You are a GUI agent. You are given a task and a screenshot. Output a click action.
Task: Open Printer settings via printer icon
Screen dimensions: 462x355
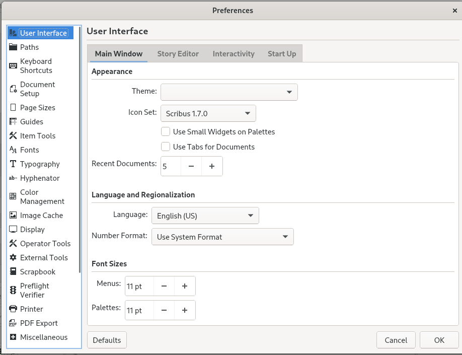(13, 309)
